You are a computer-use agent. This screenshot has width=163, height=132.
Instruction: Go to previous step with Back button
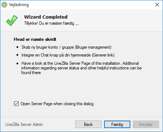pos(88,124)
